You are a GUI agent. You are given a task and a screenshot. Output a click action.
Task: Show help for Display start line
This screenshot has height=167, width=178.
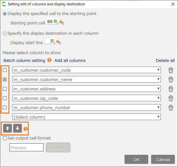tap(58, 42)
